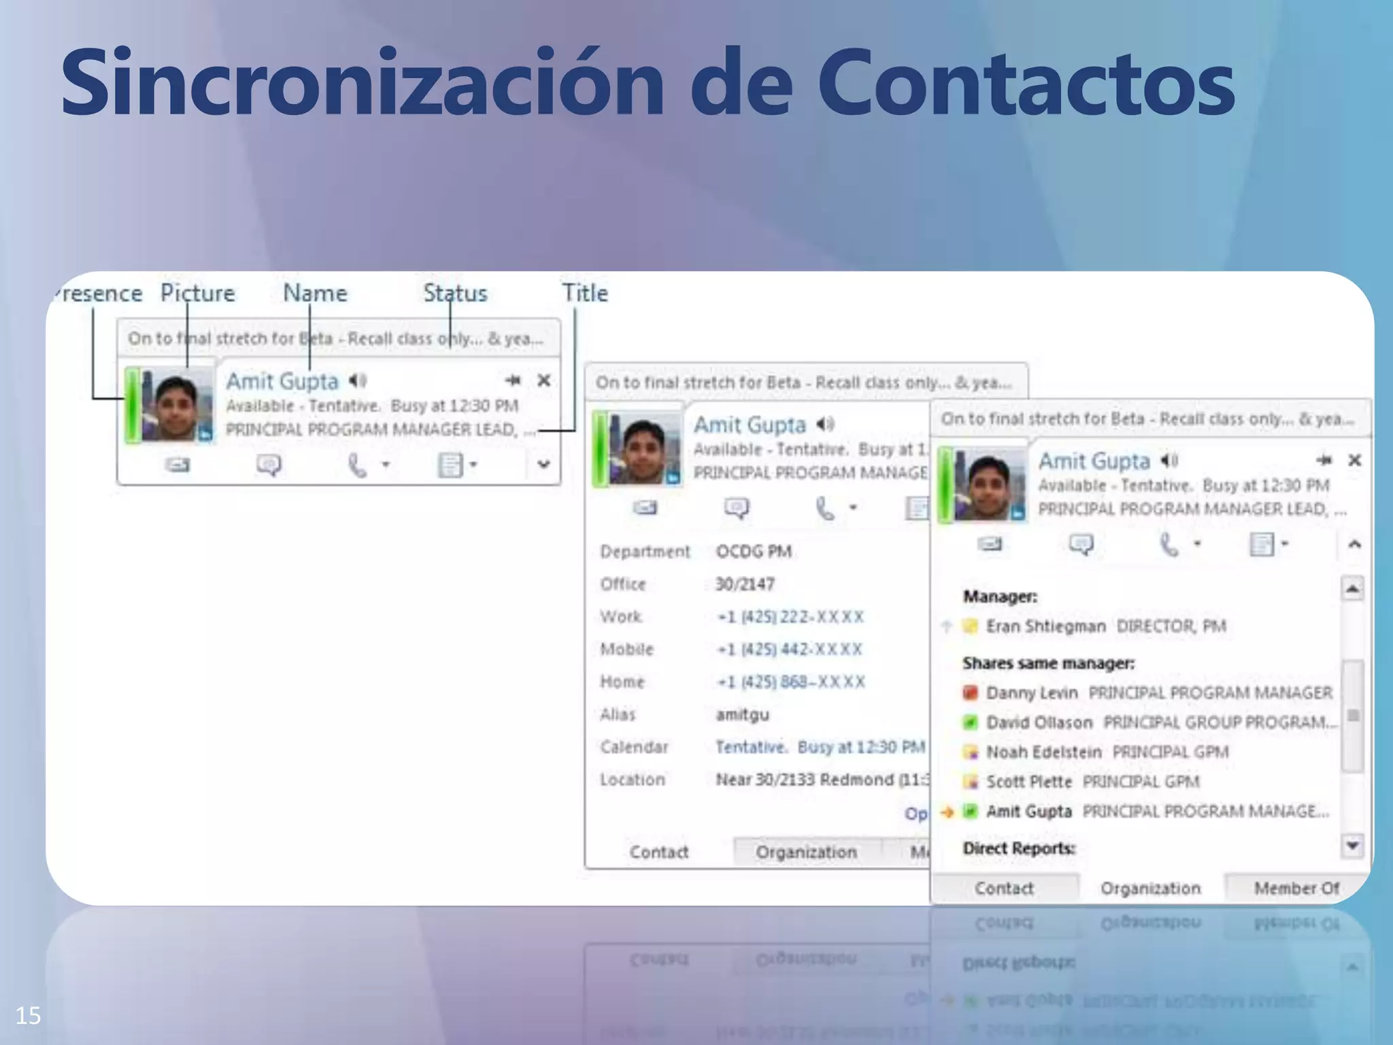Select Member Of tab in right card

click(1296, 888)
